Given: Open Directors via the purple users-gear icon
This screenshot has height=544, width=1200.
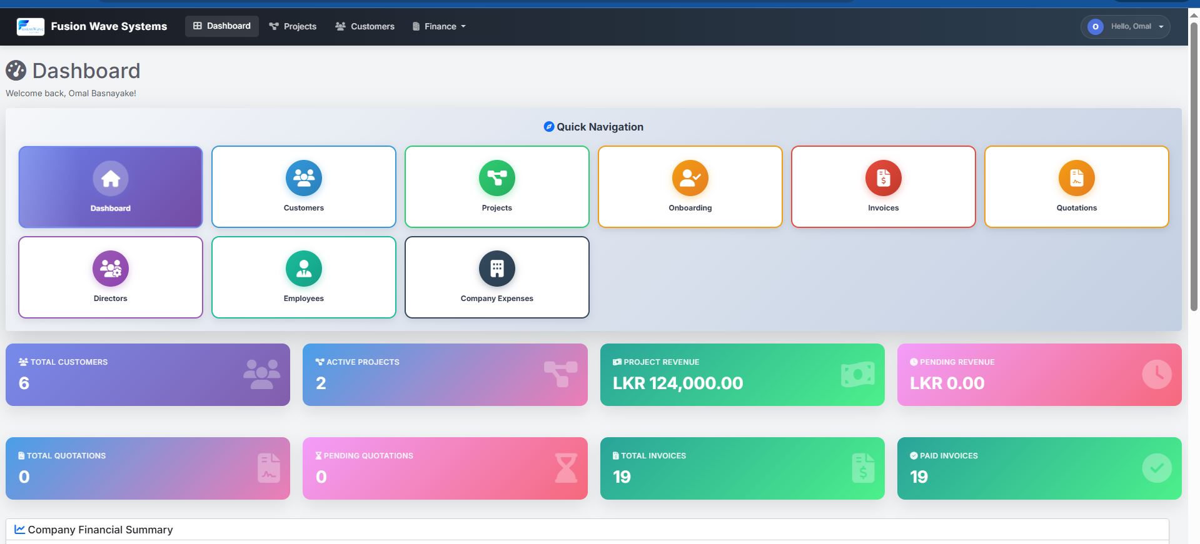Looking at the screenshot, I should [111, 269].
